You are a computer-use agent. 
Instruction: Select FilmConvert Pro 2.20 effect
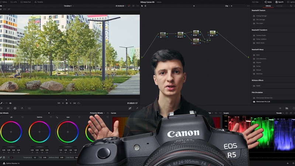[x=263, y=102]
